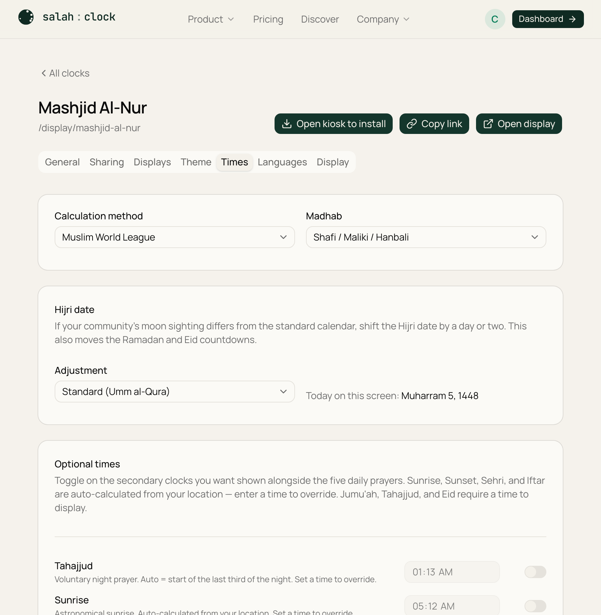Click the Copy link button
Screen dimensions: 601x615
(x=434, y=124)
